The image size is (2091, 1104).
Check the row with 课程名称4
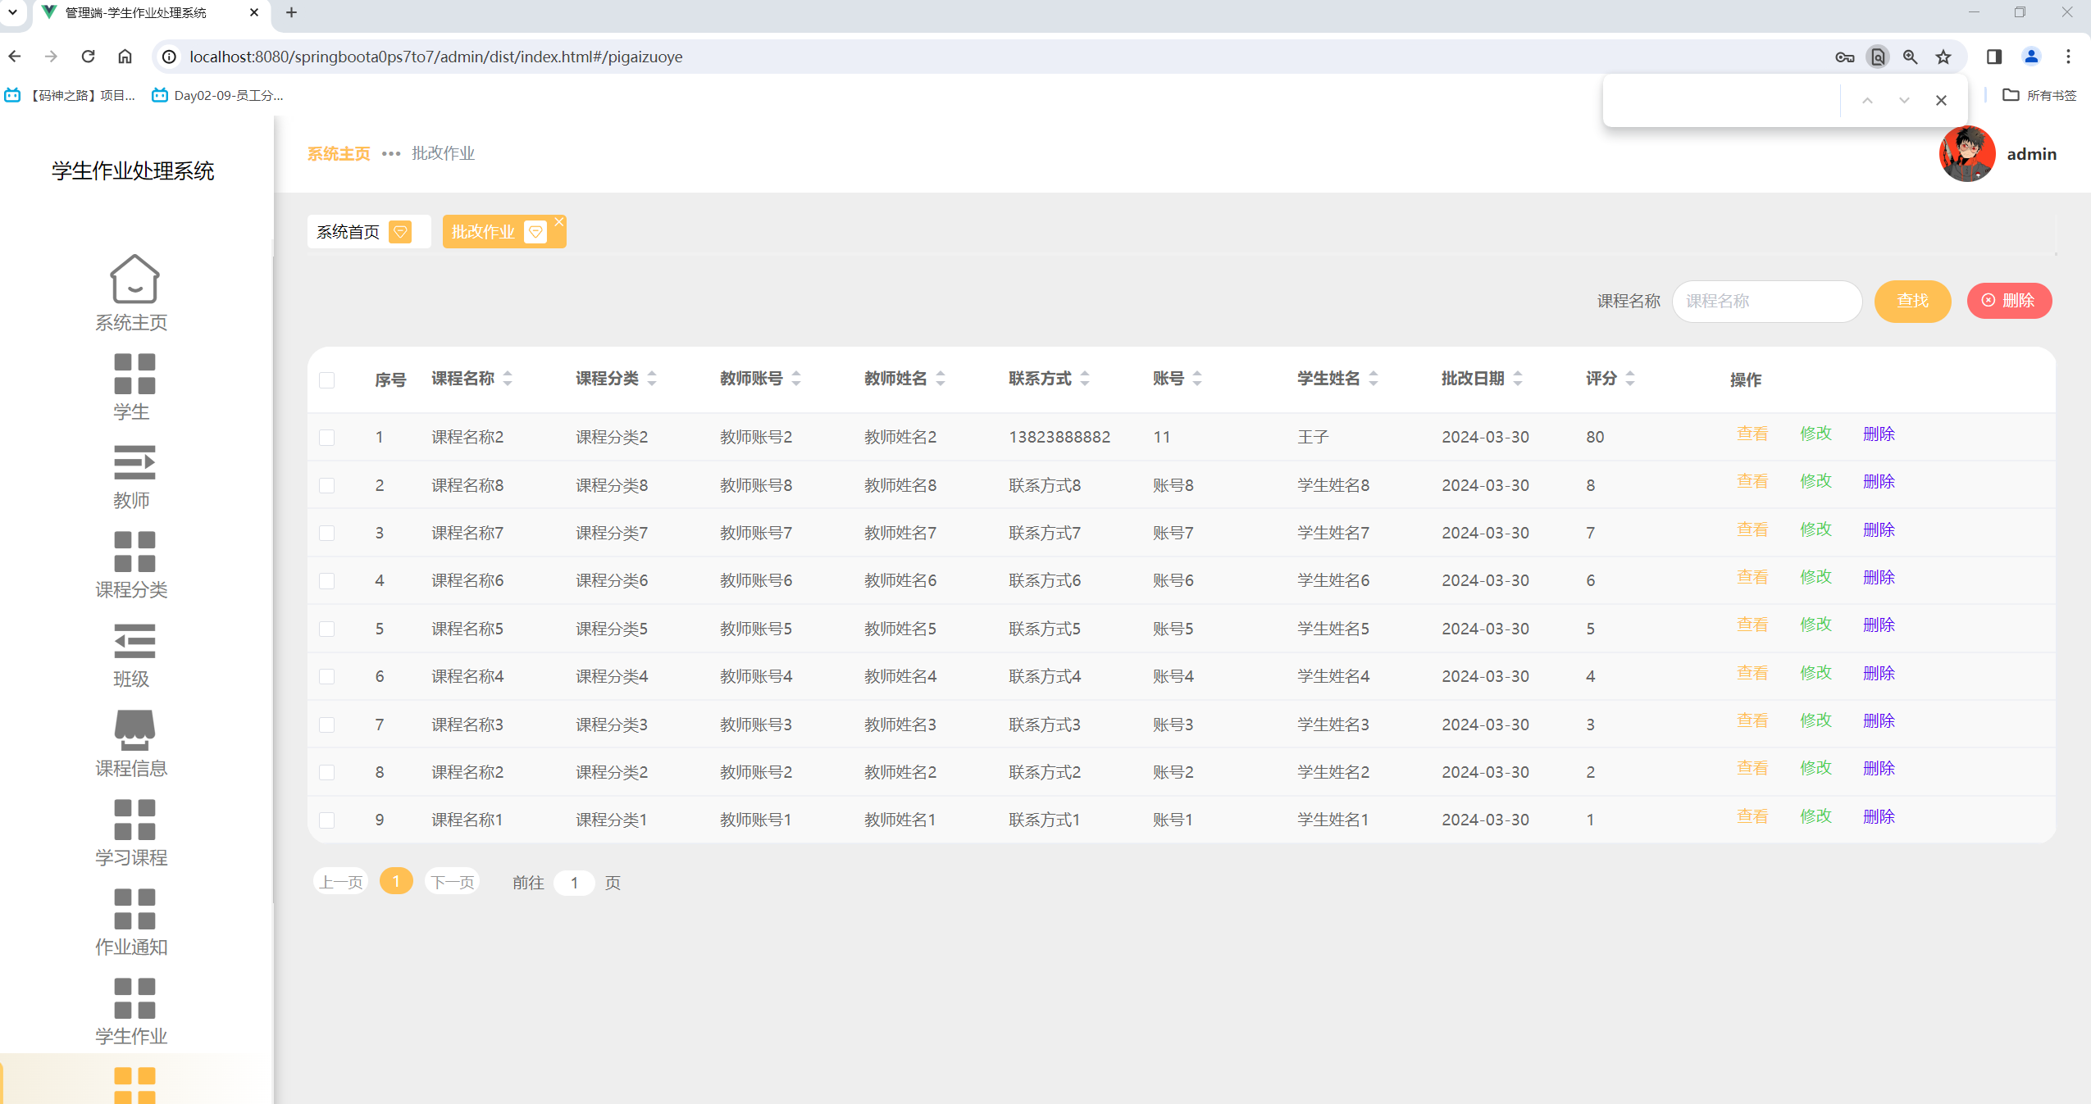click(327, 677)
